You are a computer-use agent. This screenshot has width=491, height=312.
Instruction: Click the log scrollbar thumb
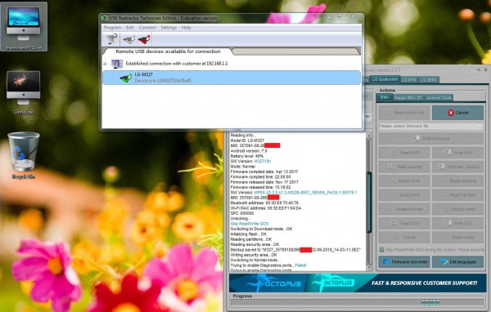tap(369, 203)
